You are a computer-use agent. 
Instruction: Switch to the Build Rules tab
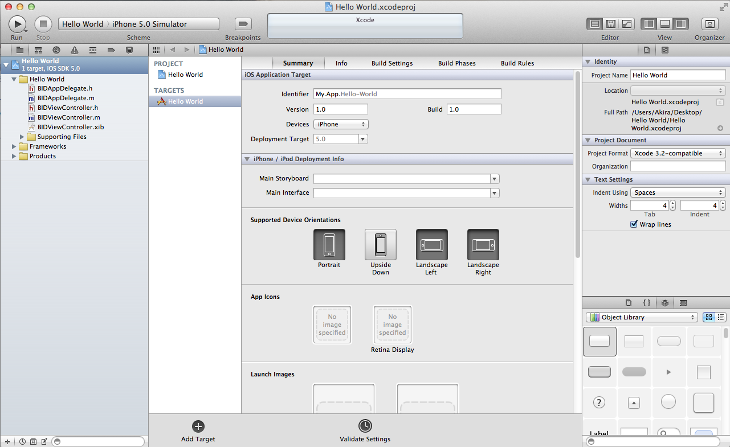(517, 63)
